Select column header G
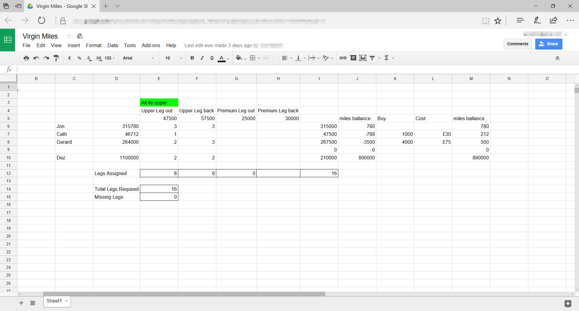Viewport: 579px width, 311px height. 236,79
